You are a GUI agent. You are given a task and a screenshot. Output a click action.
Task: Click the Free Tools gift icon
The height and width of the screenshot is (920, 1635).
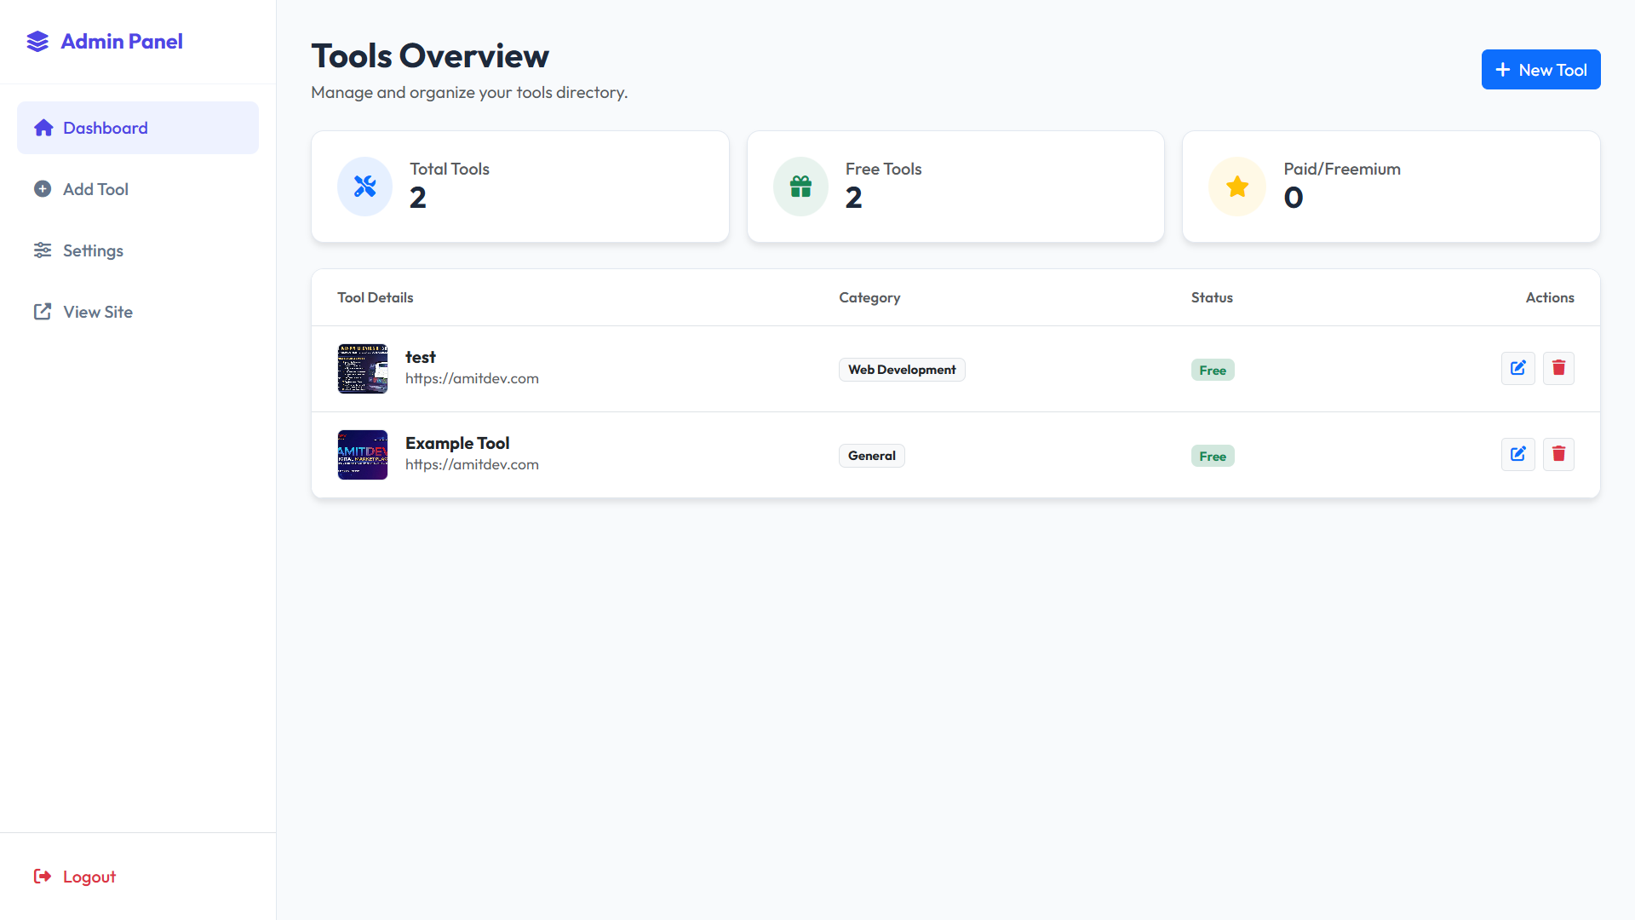(800, 187)
